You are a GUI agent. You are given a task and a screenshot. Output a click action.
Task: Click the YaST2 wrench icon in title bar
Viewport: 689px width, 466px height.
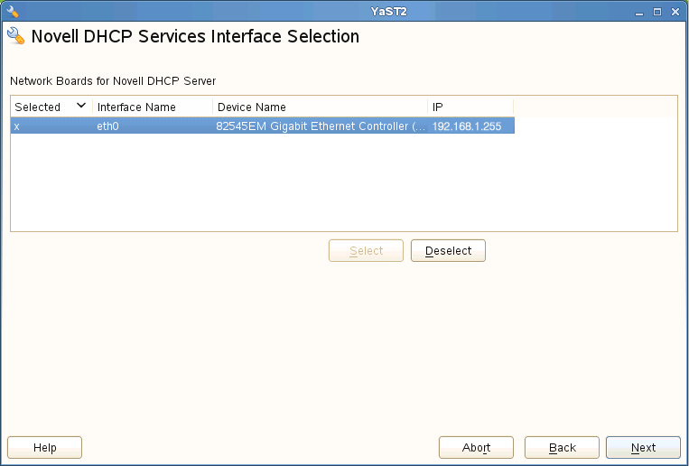[13, 11]
